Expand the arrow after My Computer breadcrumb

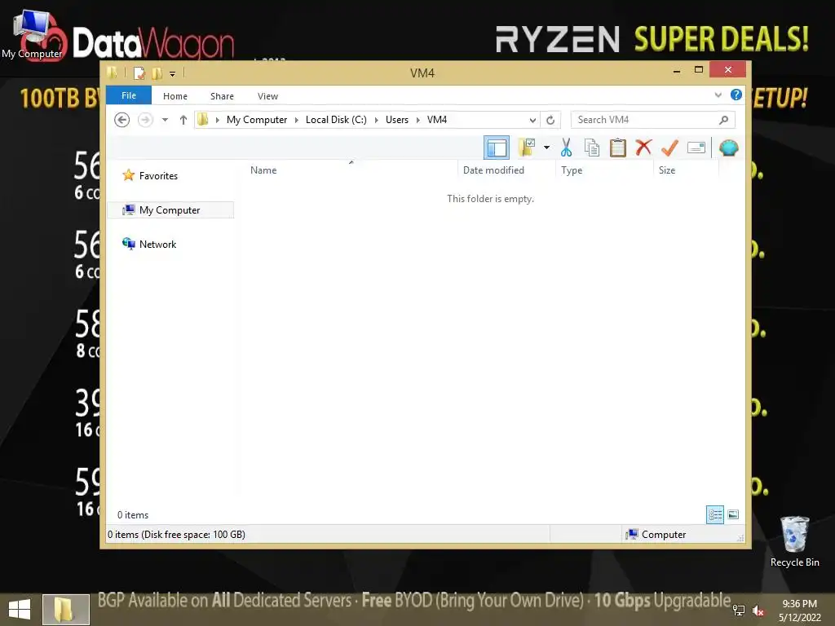(297, 120)
